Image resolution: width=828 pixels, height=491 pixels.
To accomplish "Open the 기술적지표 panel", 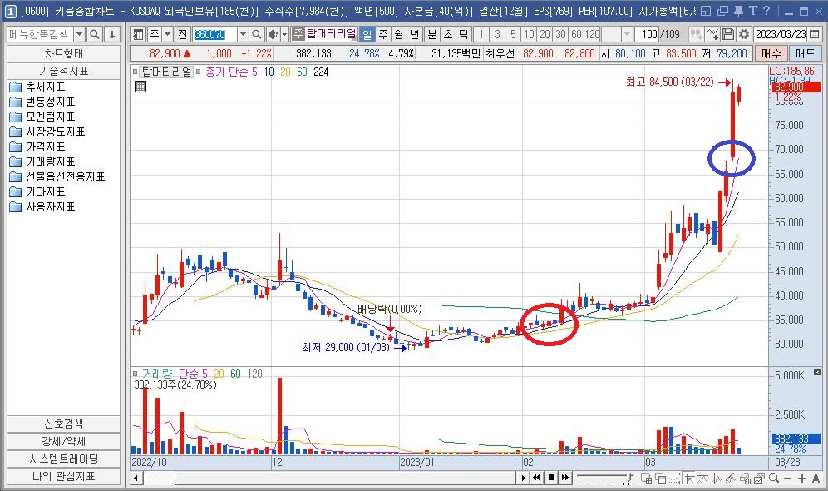I will (x=63, y=71).
